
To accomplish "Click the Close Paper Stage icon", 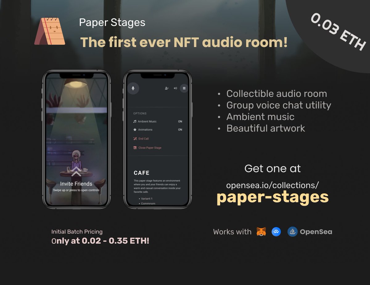I will [x=135, y=148].
